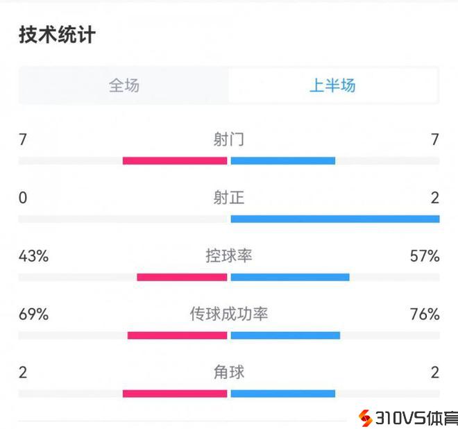Image resolution: width=458 pixels, height=429 pixels.
Task: Click the pink 角球 bar
Action: 175,394
